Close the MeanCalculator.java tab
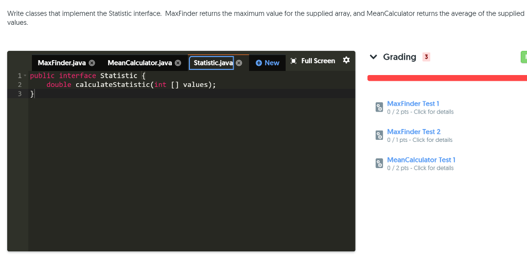The height and width of the screenshot is (257, 527). pos(178,63)
